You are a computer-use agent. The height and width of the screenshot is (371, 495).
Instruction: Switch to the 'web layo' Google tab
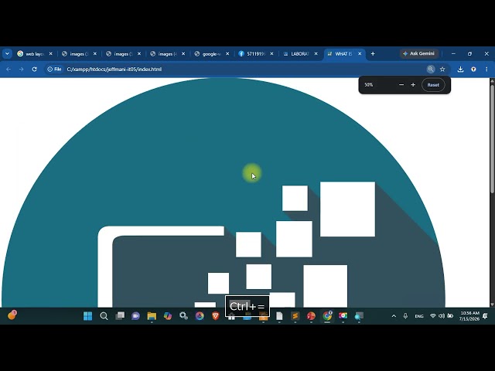coord(31,54)
